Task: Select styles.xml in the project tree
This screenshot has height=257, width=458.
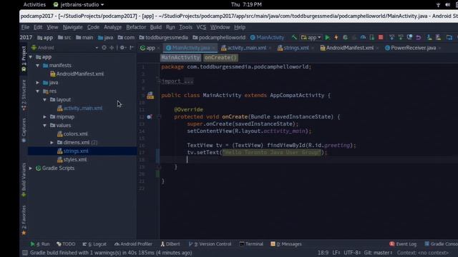Action: point(74,160)
